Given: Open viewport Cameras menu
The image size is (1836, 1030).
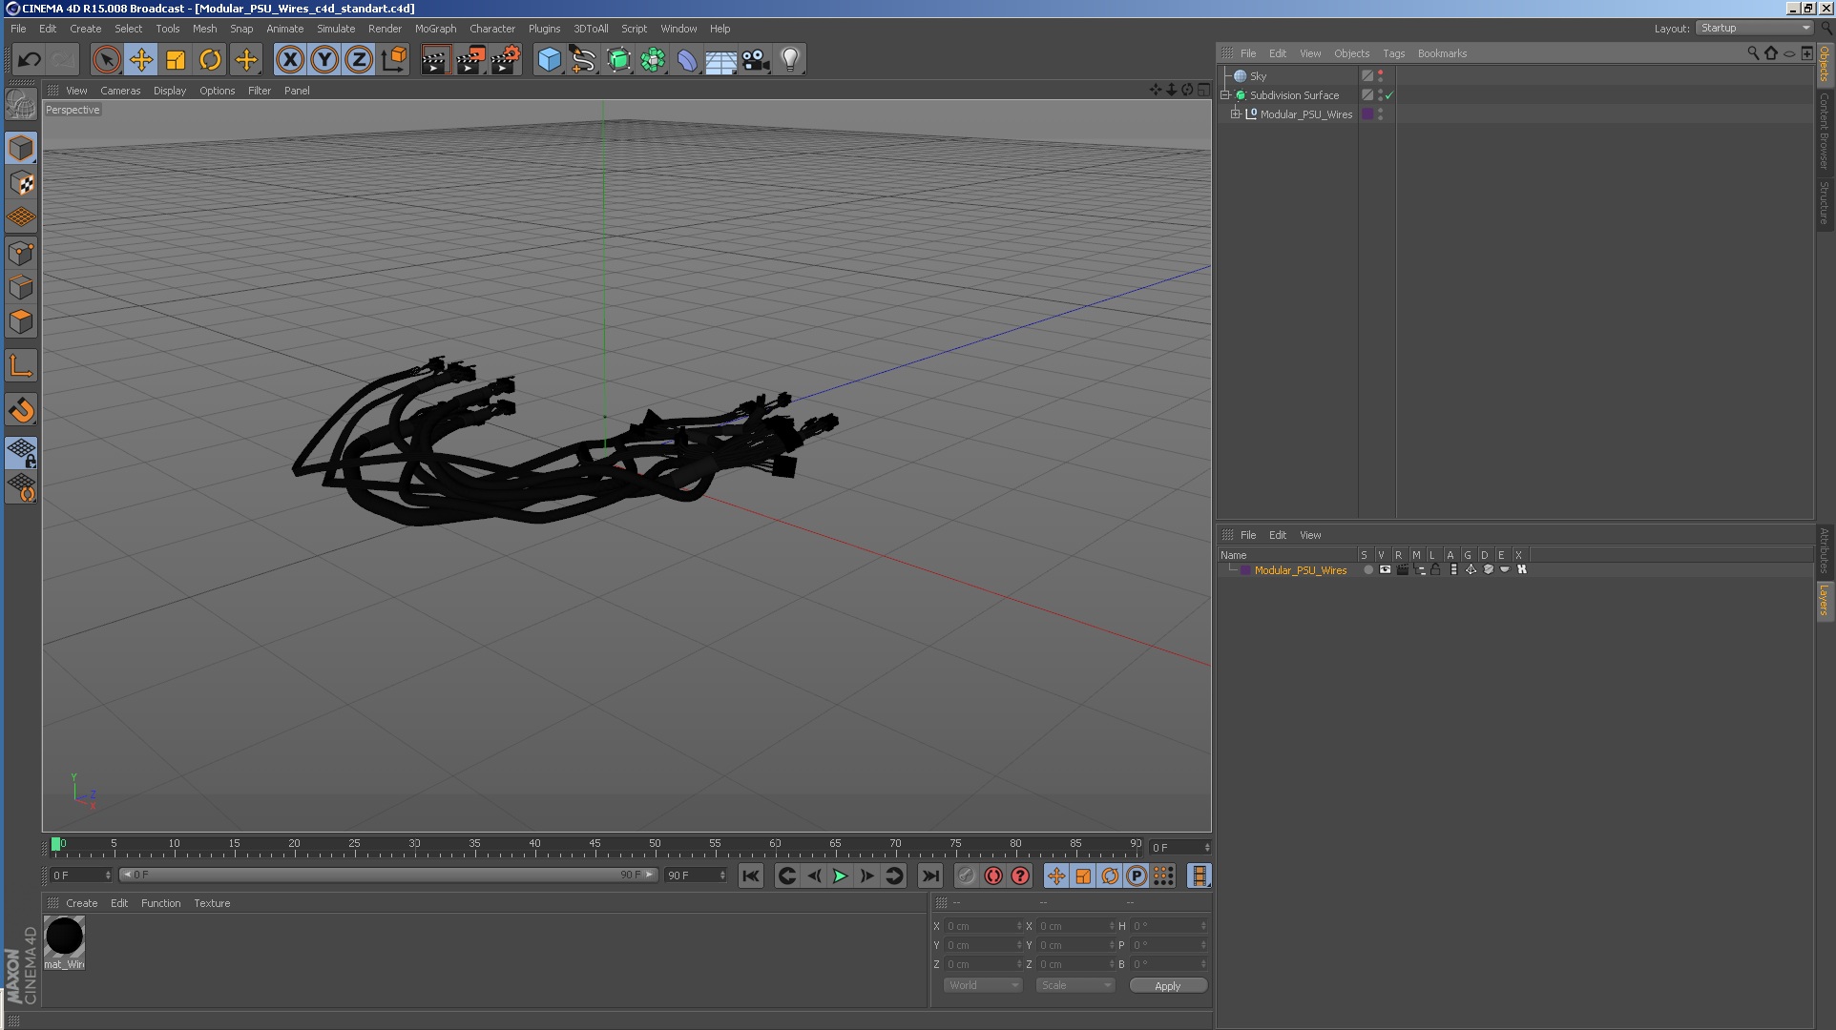Looking at the screenshot, I should click(120, 91).
